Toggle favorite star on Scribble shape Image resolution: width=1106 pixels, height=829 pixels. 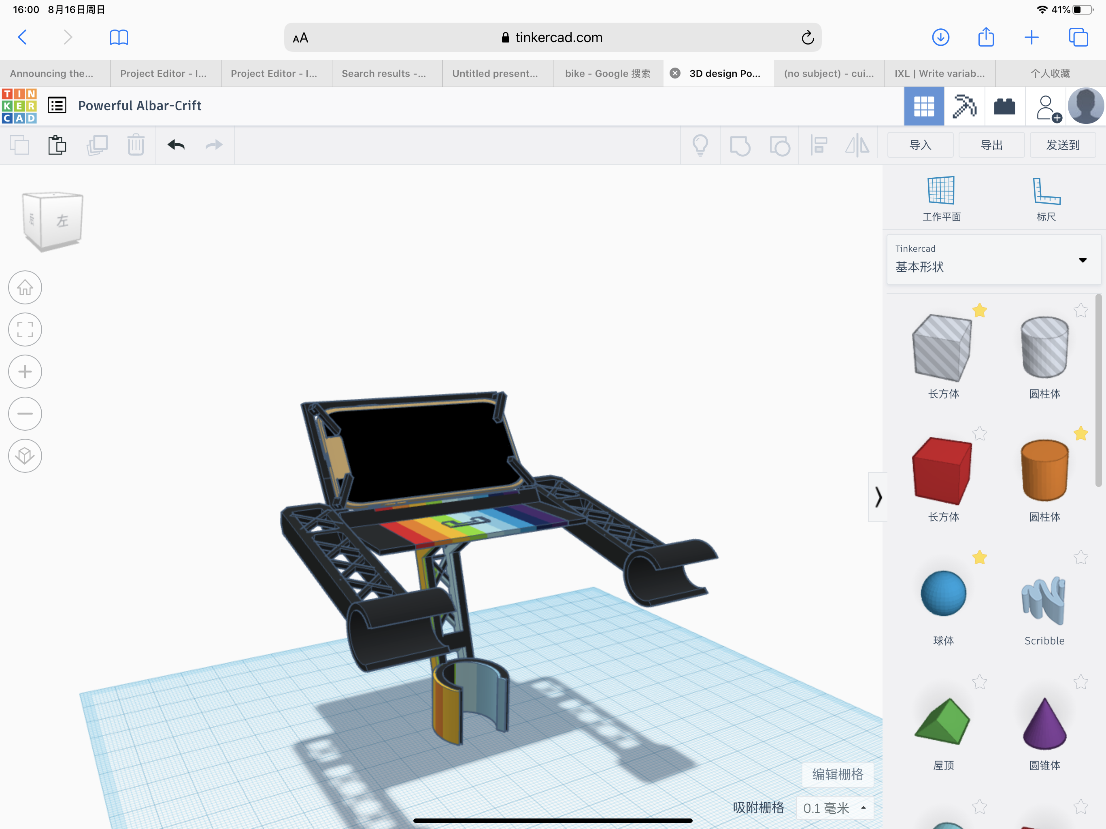point(1080,557)
